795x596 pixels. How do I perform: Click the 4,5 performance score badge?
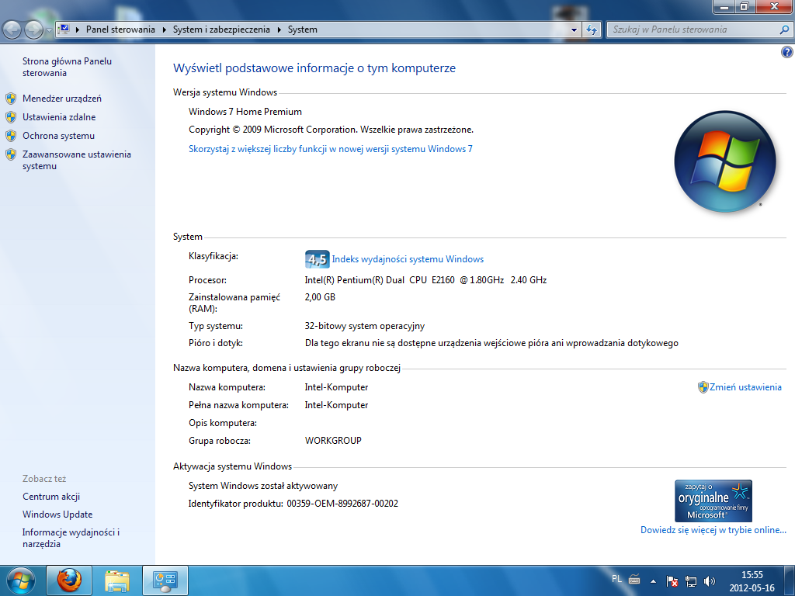point(317,259)
